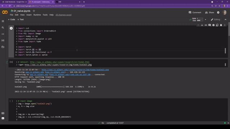This screenshot has width=230, height=129.
Task: Mirror cell in tab icon
Action: point(217,25)
